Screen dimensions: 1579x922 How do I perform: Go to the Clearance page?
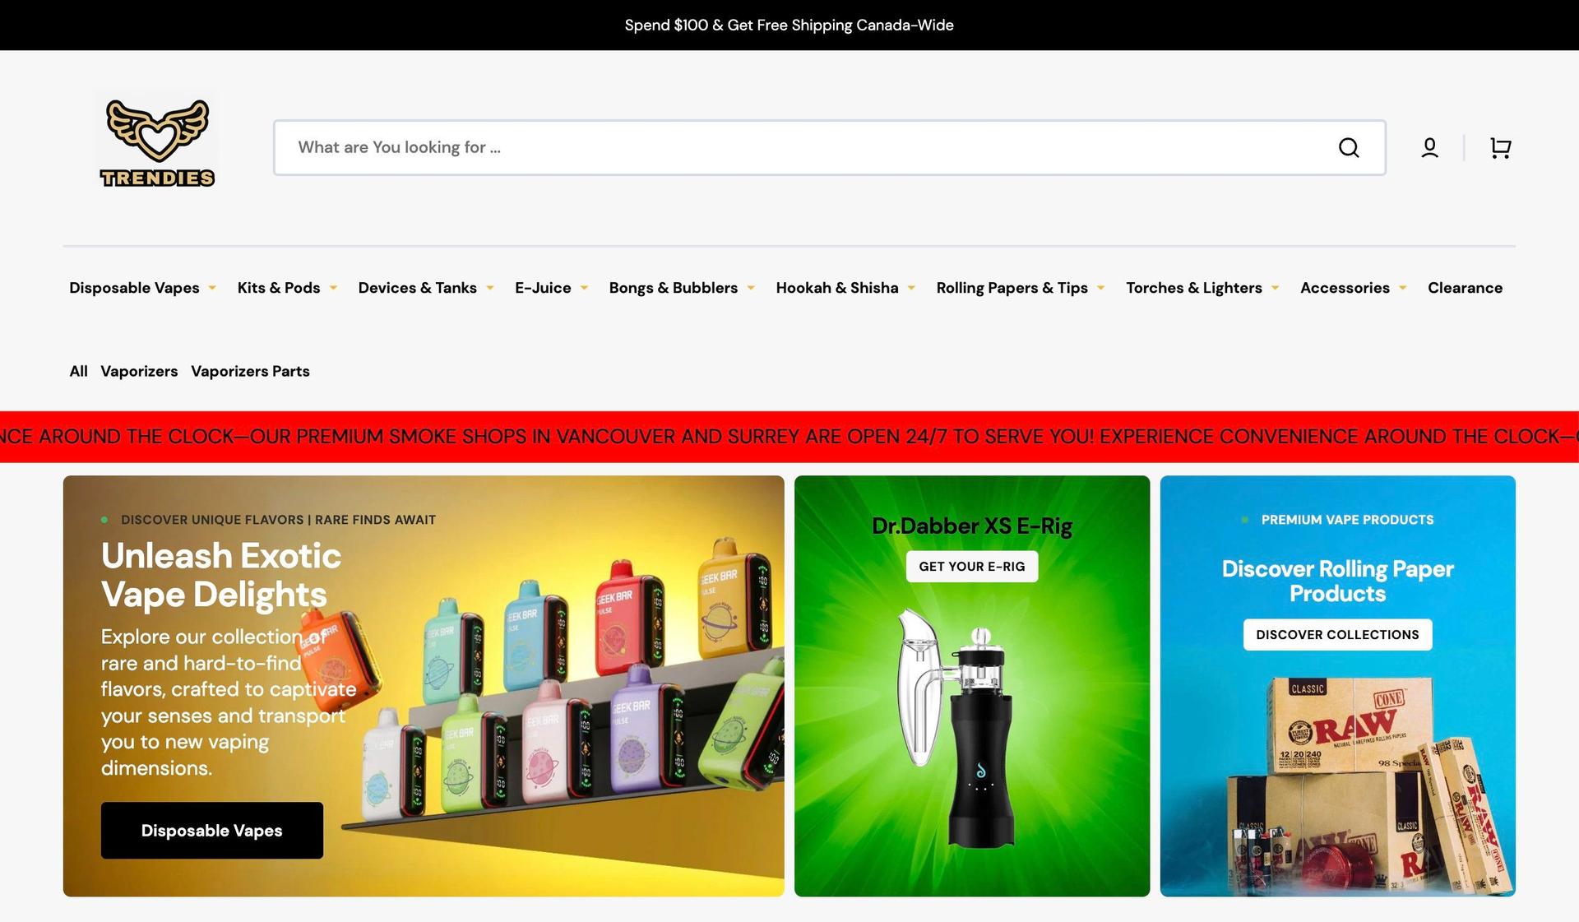coord(1465,288)
